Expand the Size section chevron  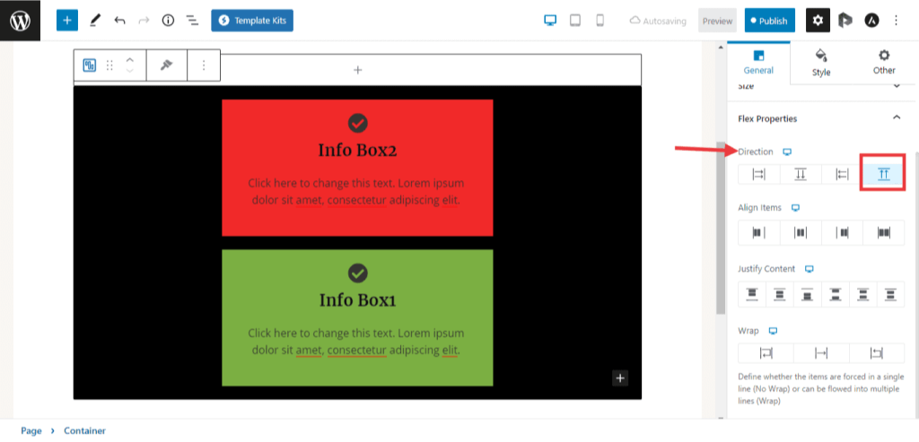pyautogui.click(x=896, y=86)
